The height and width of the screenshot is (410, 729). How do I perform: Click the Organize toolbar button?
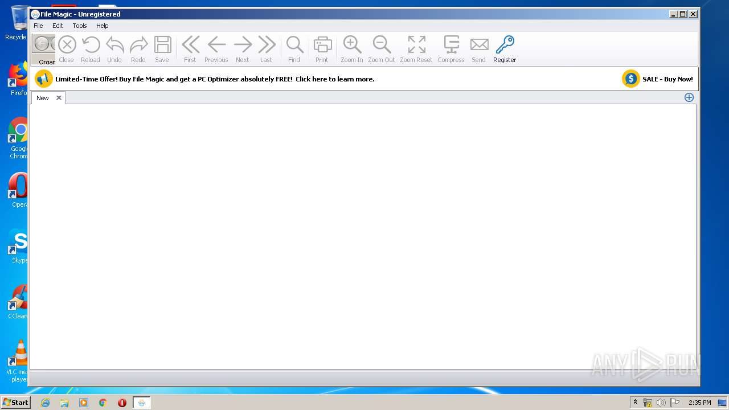[44, 50]
